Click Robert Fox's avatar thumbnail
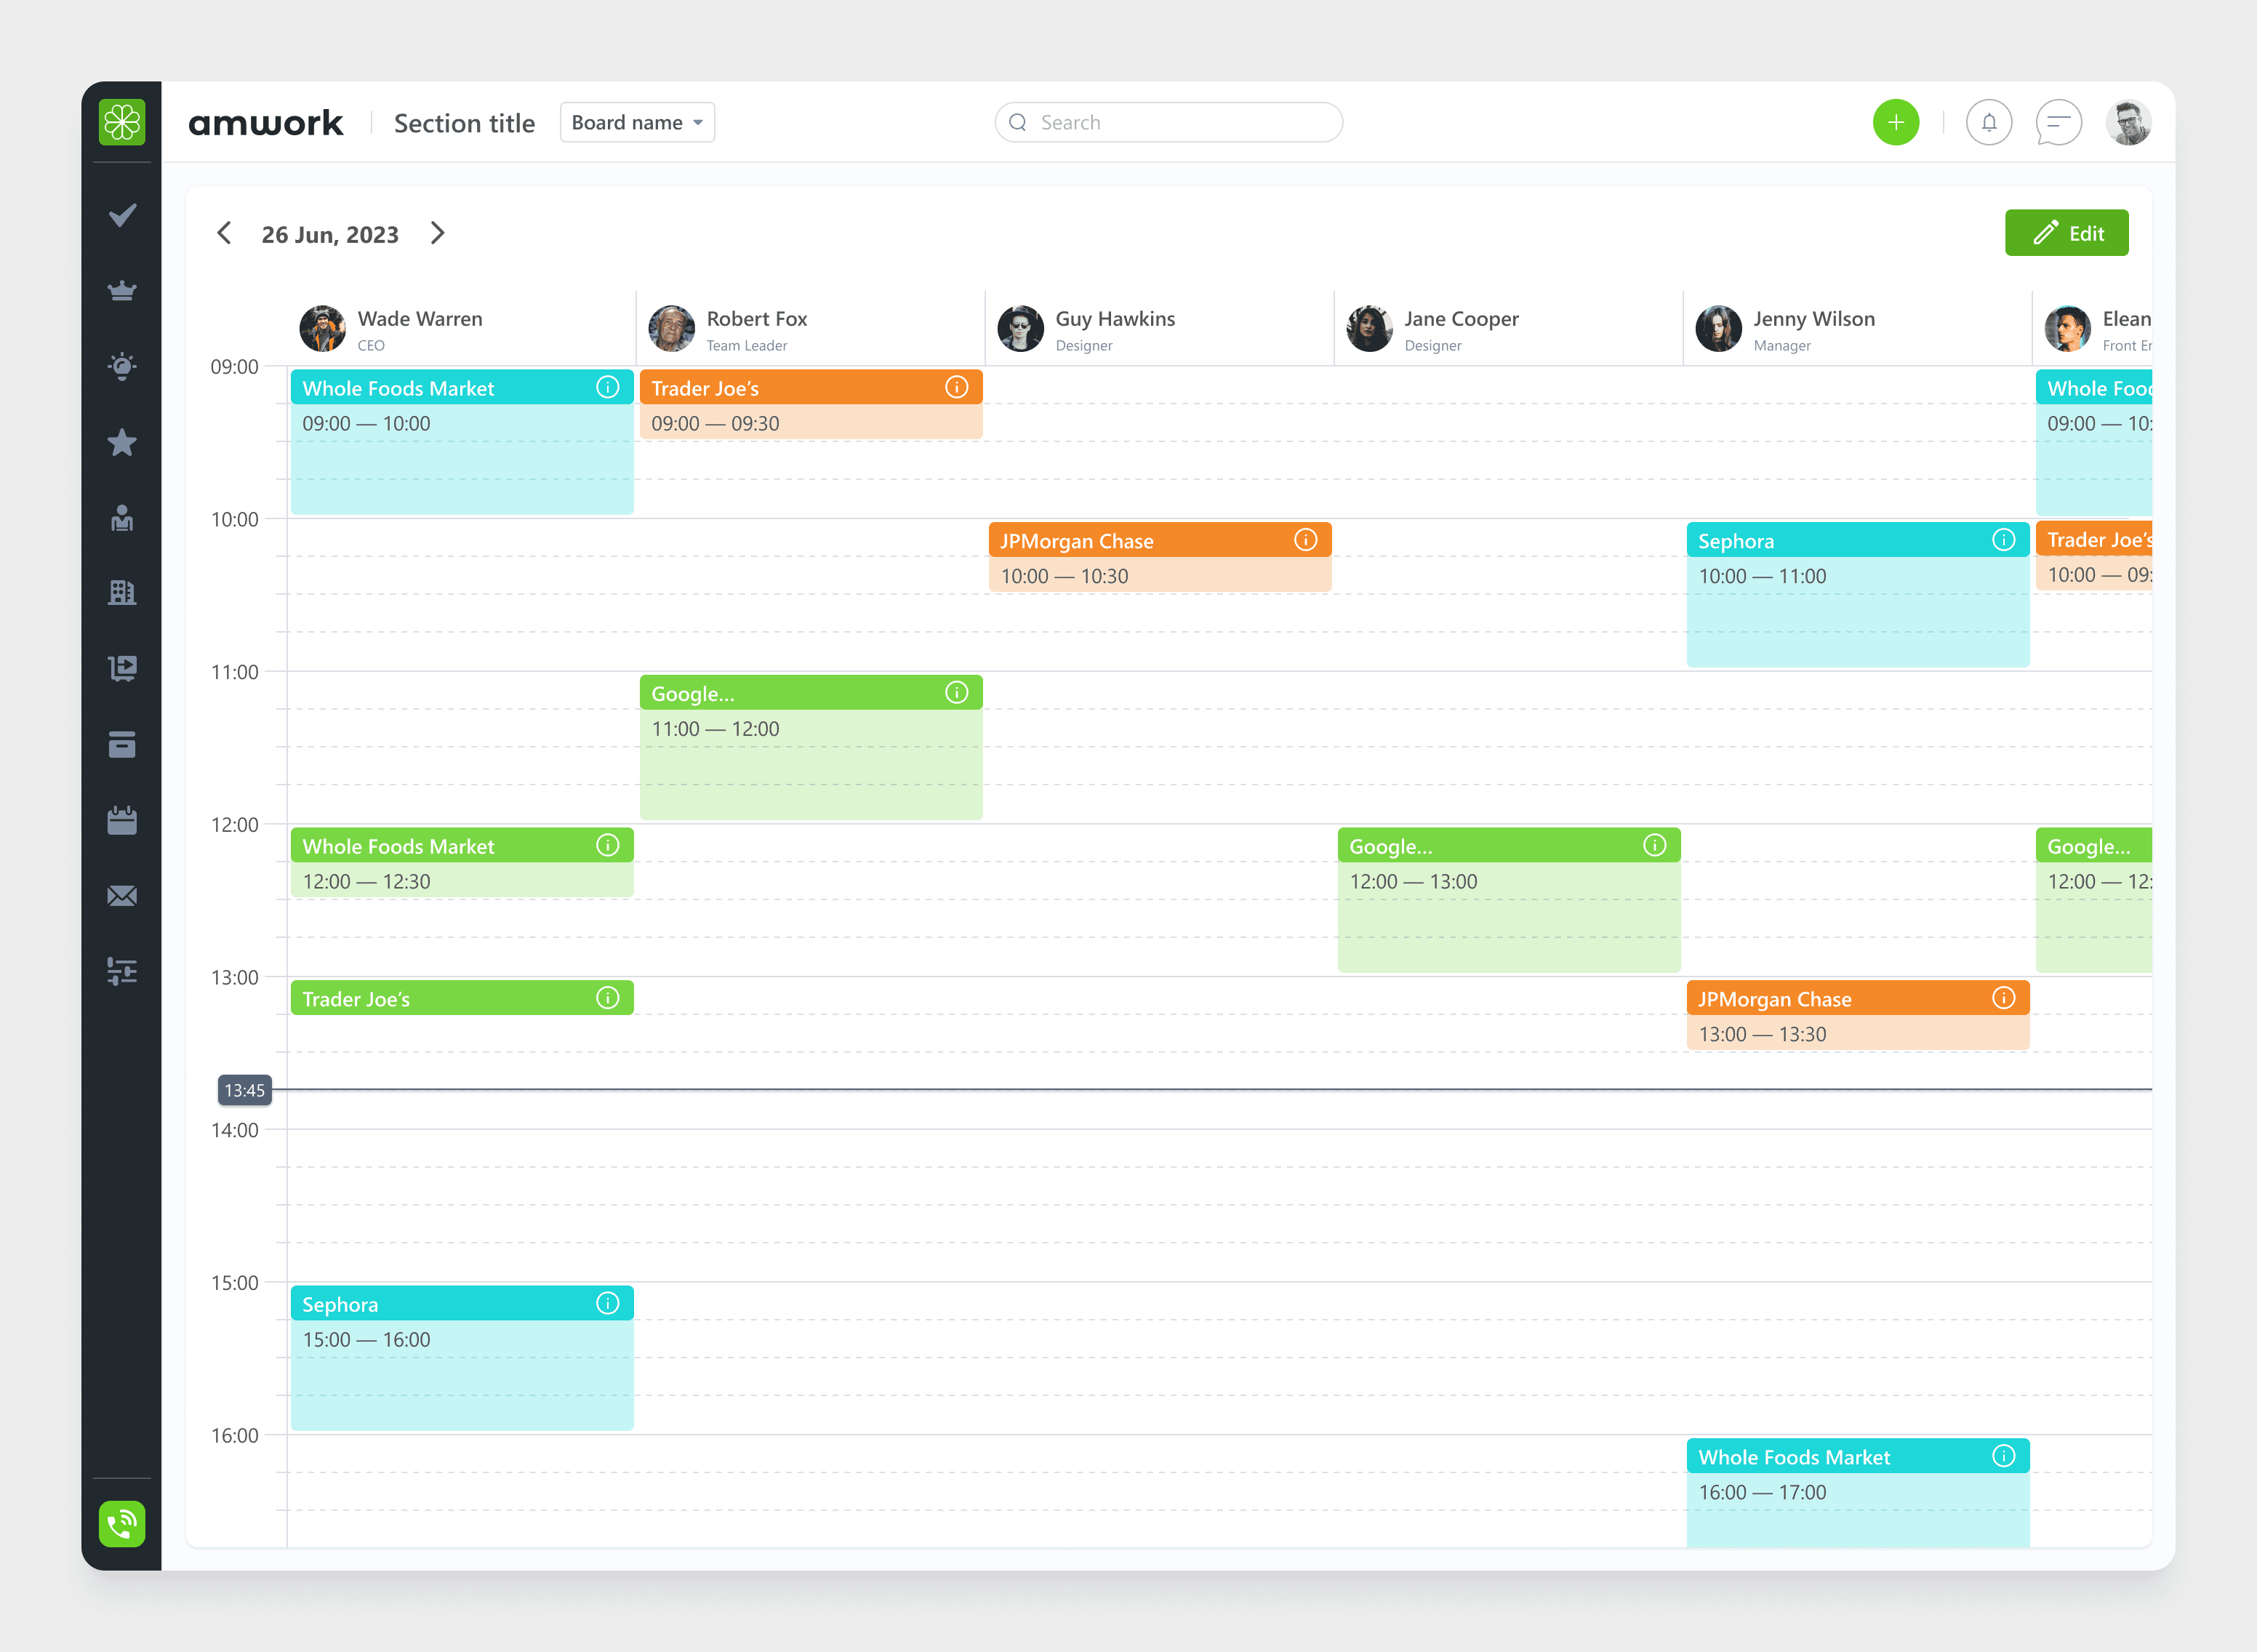 671,329
